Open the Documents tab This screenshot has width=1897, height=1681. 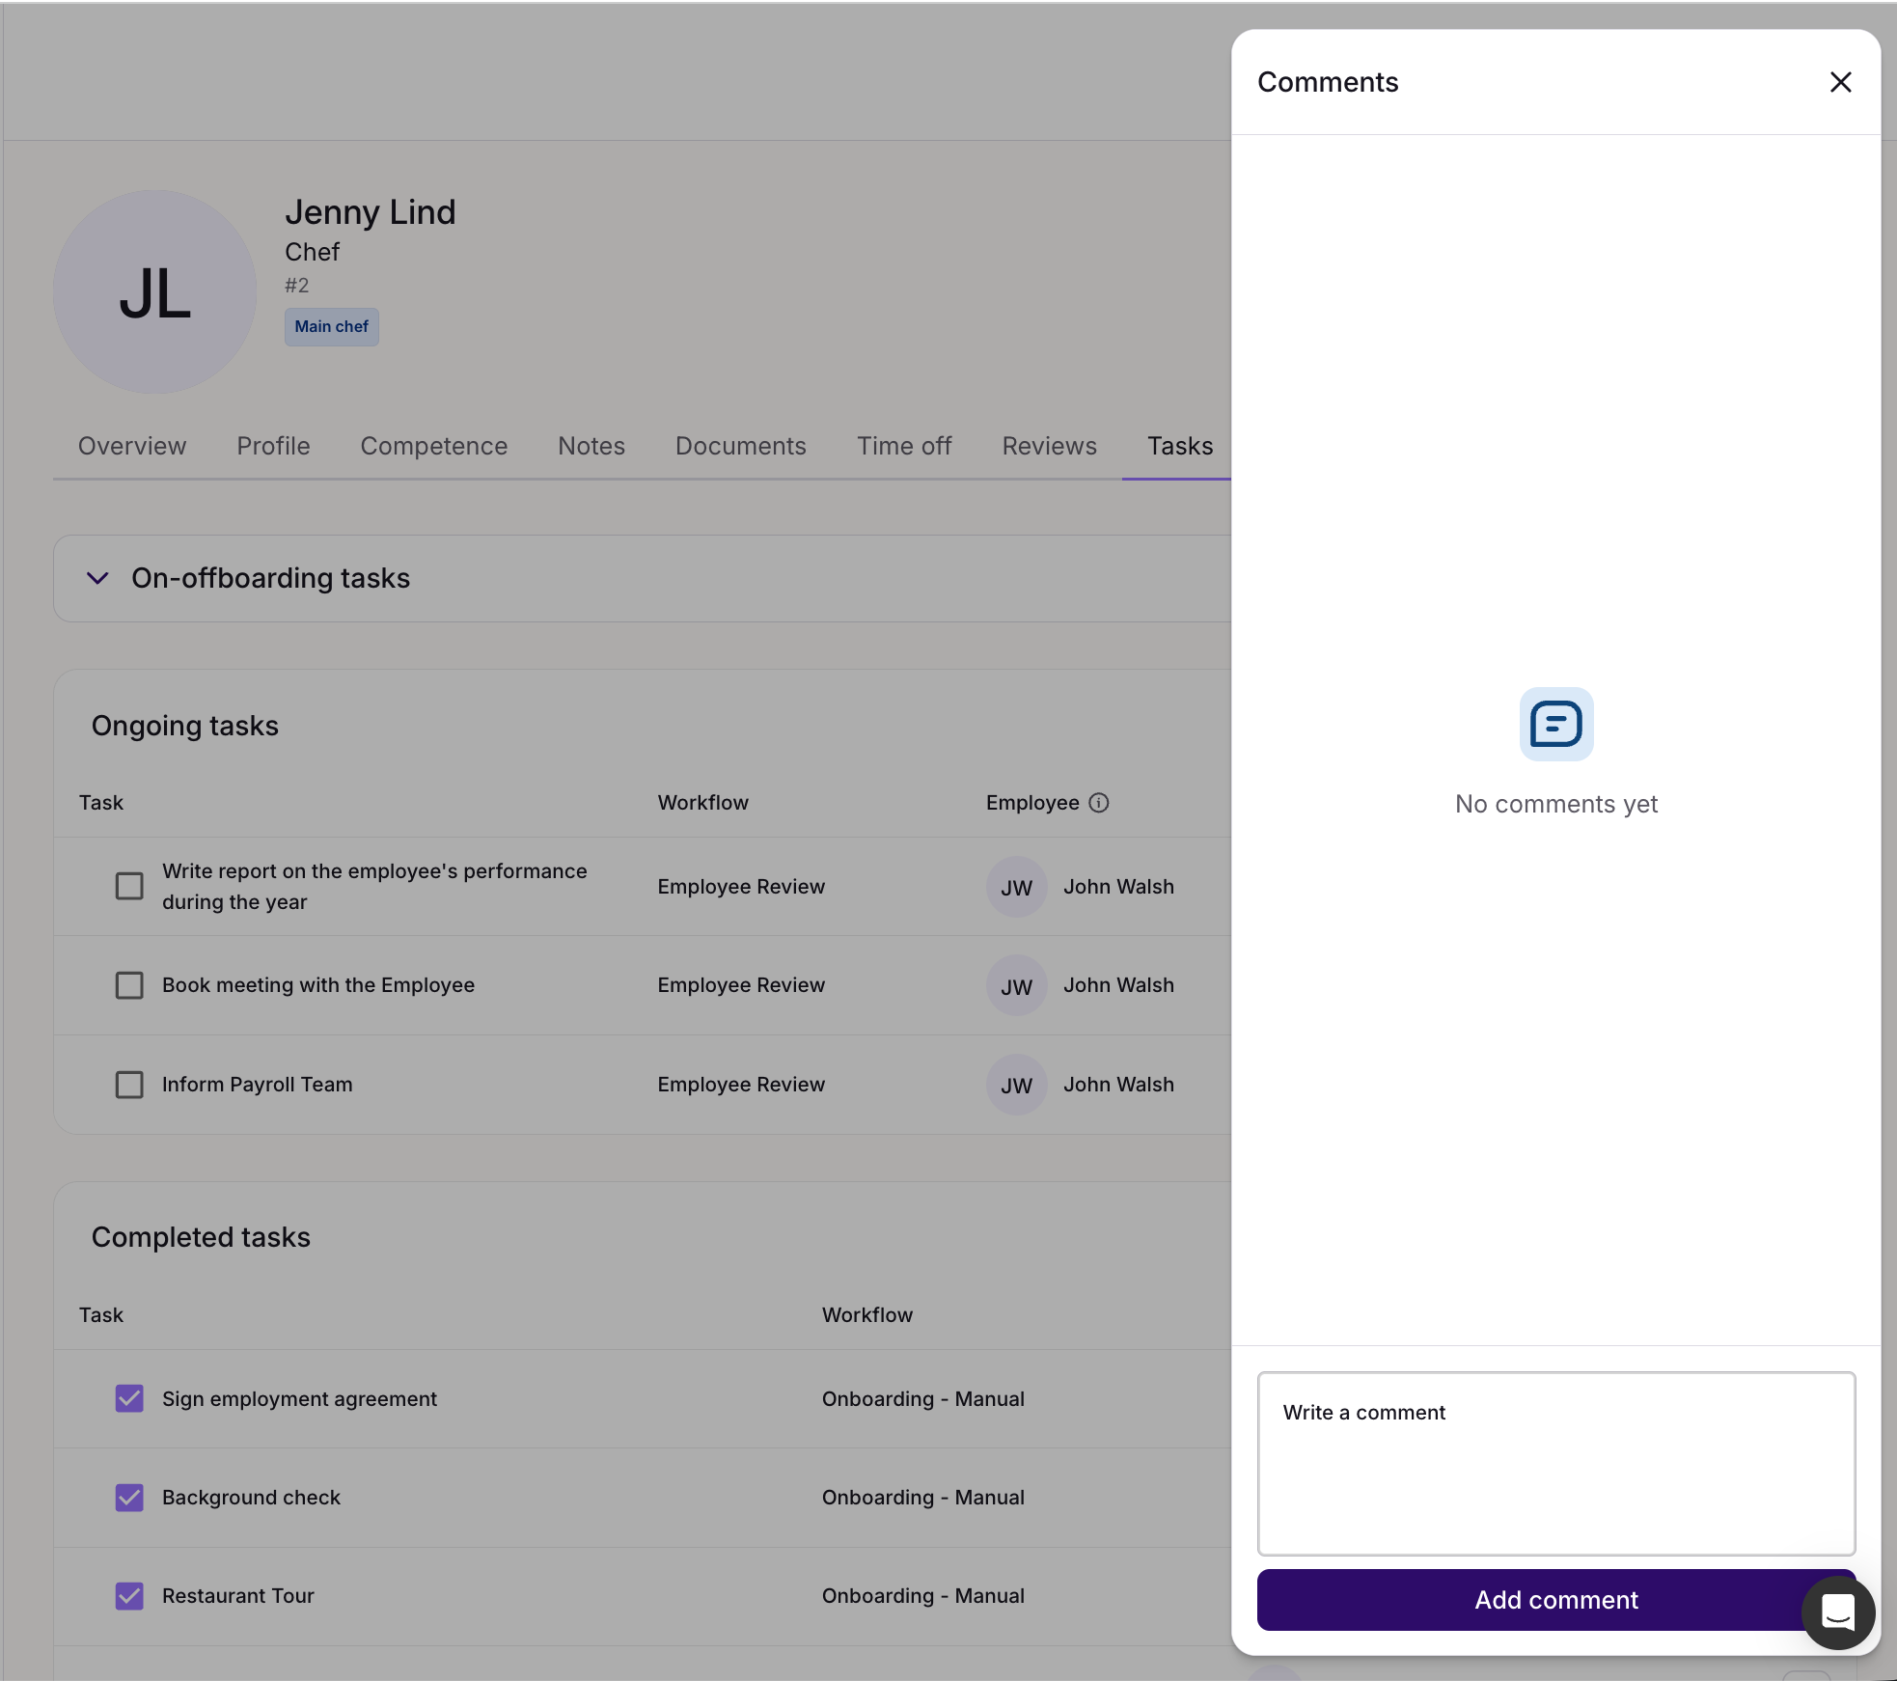click(x=740, y=446)
